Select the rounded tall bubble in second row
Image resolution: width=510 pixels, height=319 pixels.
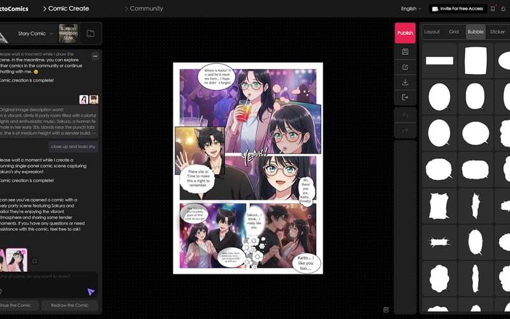coord(476,97)
